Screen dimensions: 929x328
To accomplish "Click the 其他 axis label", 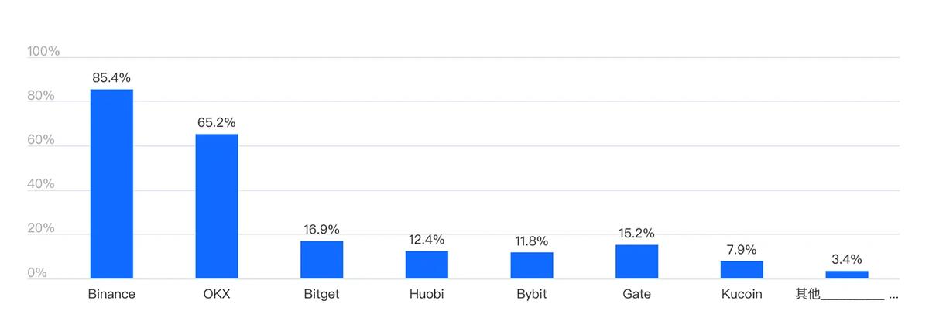I will (x=807, y=294).
